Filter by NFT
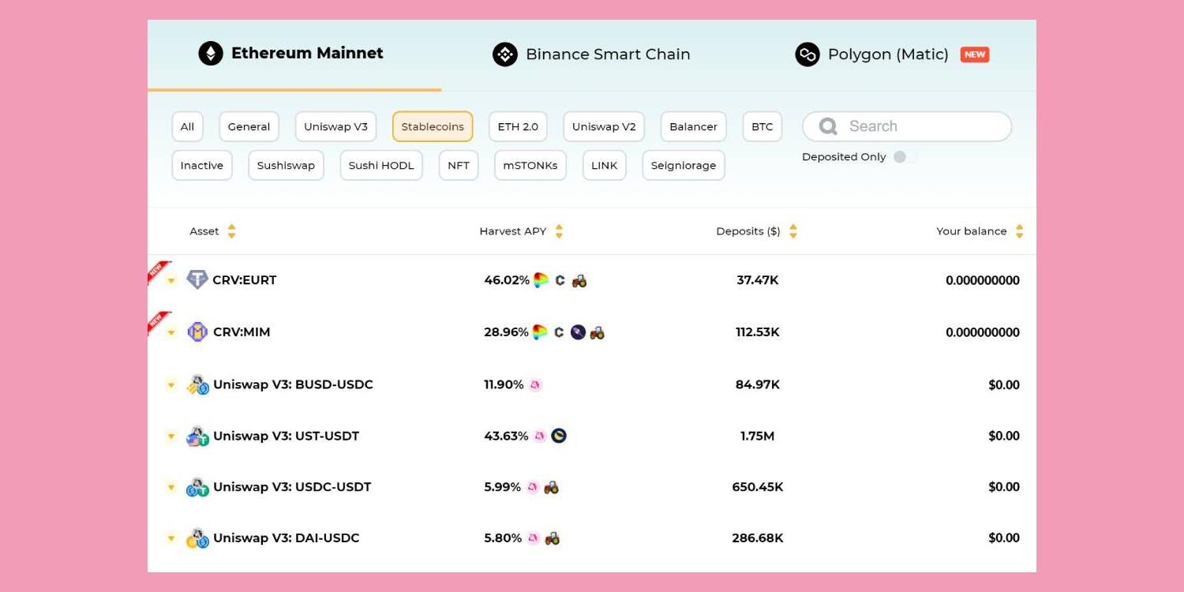The height and width of the screenshot is (592, 1184). click(459, 166)
